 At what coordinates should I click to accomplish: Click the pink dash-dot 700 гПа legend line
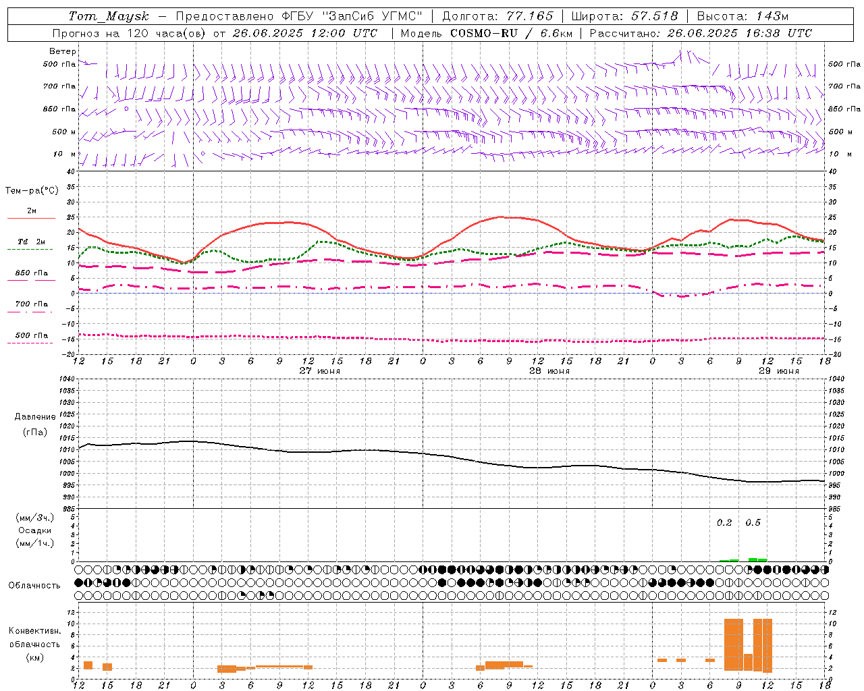[x=30, y=312]
